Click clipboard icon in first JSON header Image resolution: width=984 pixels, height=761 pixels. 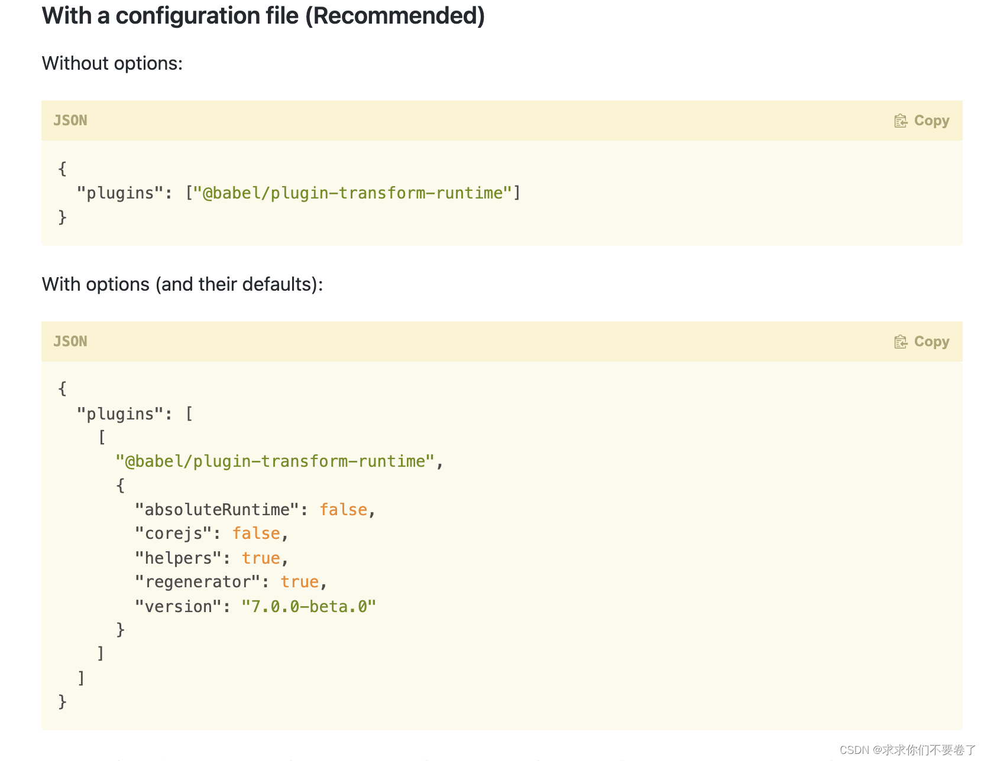point(901,121)
